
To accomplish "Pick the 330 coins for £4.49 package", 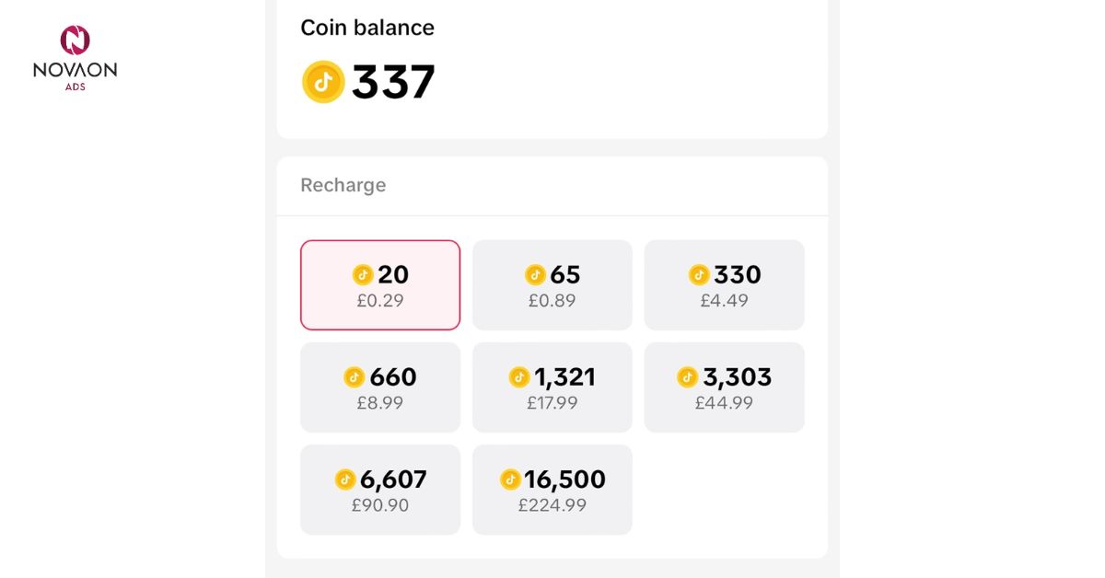I will click(x=724, y=285).
